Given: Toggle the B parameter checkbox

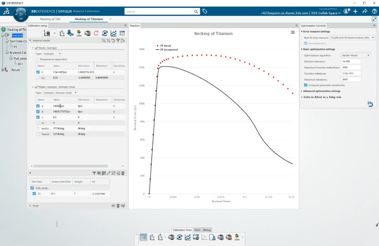Looking at the screenshot, I should point(38,112).
